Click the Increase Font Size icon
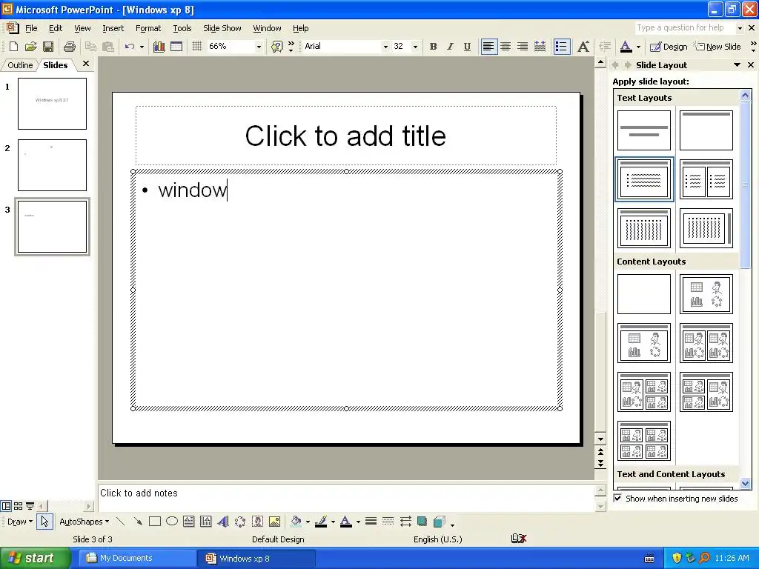 pos(583,47)
